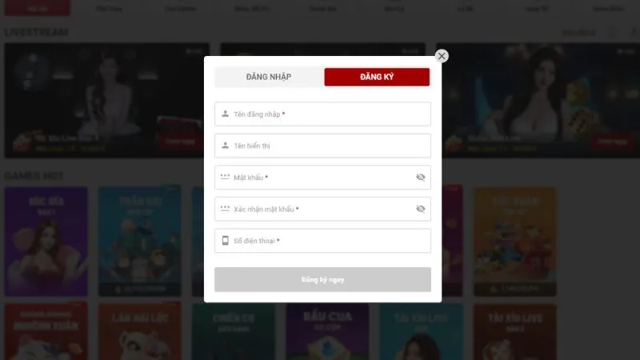This screenshot has width=640, height=360.
Task: Click the phone icon beside Số điện thoại
Action: tap(225, 241)
